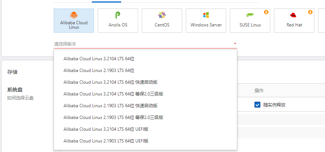Pick the CentOS logo tile

pyautogui.click(x=162, y=15)
